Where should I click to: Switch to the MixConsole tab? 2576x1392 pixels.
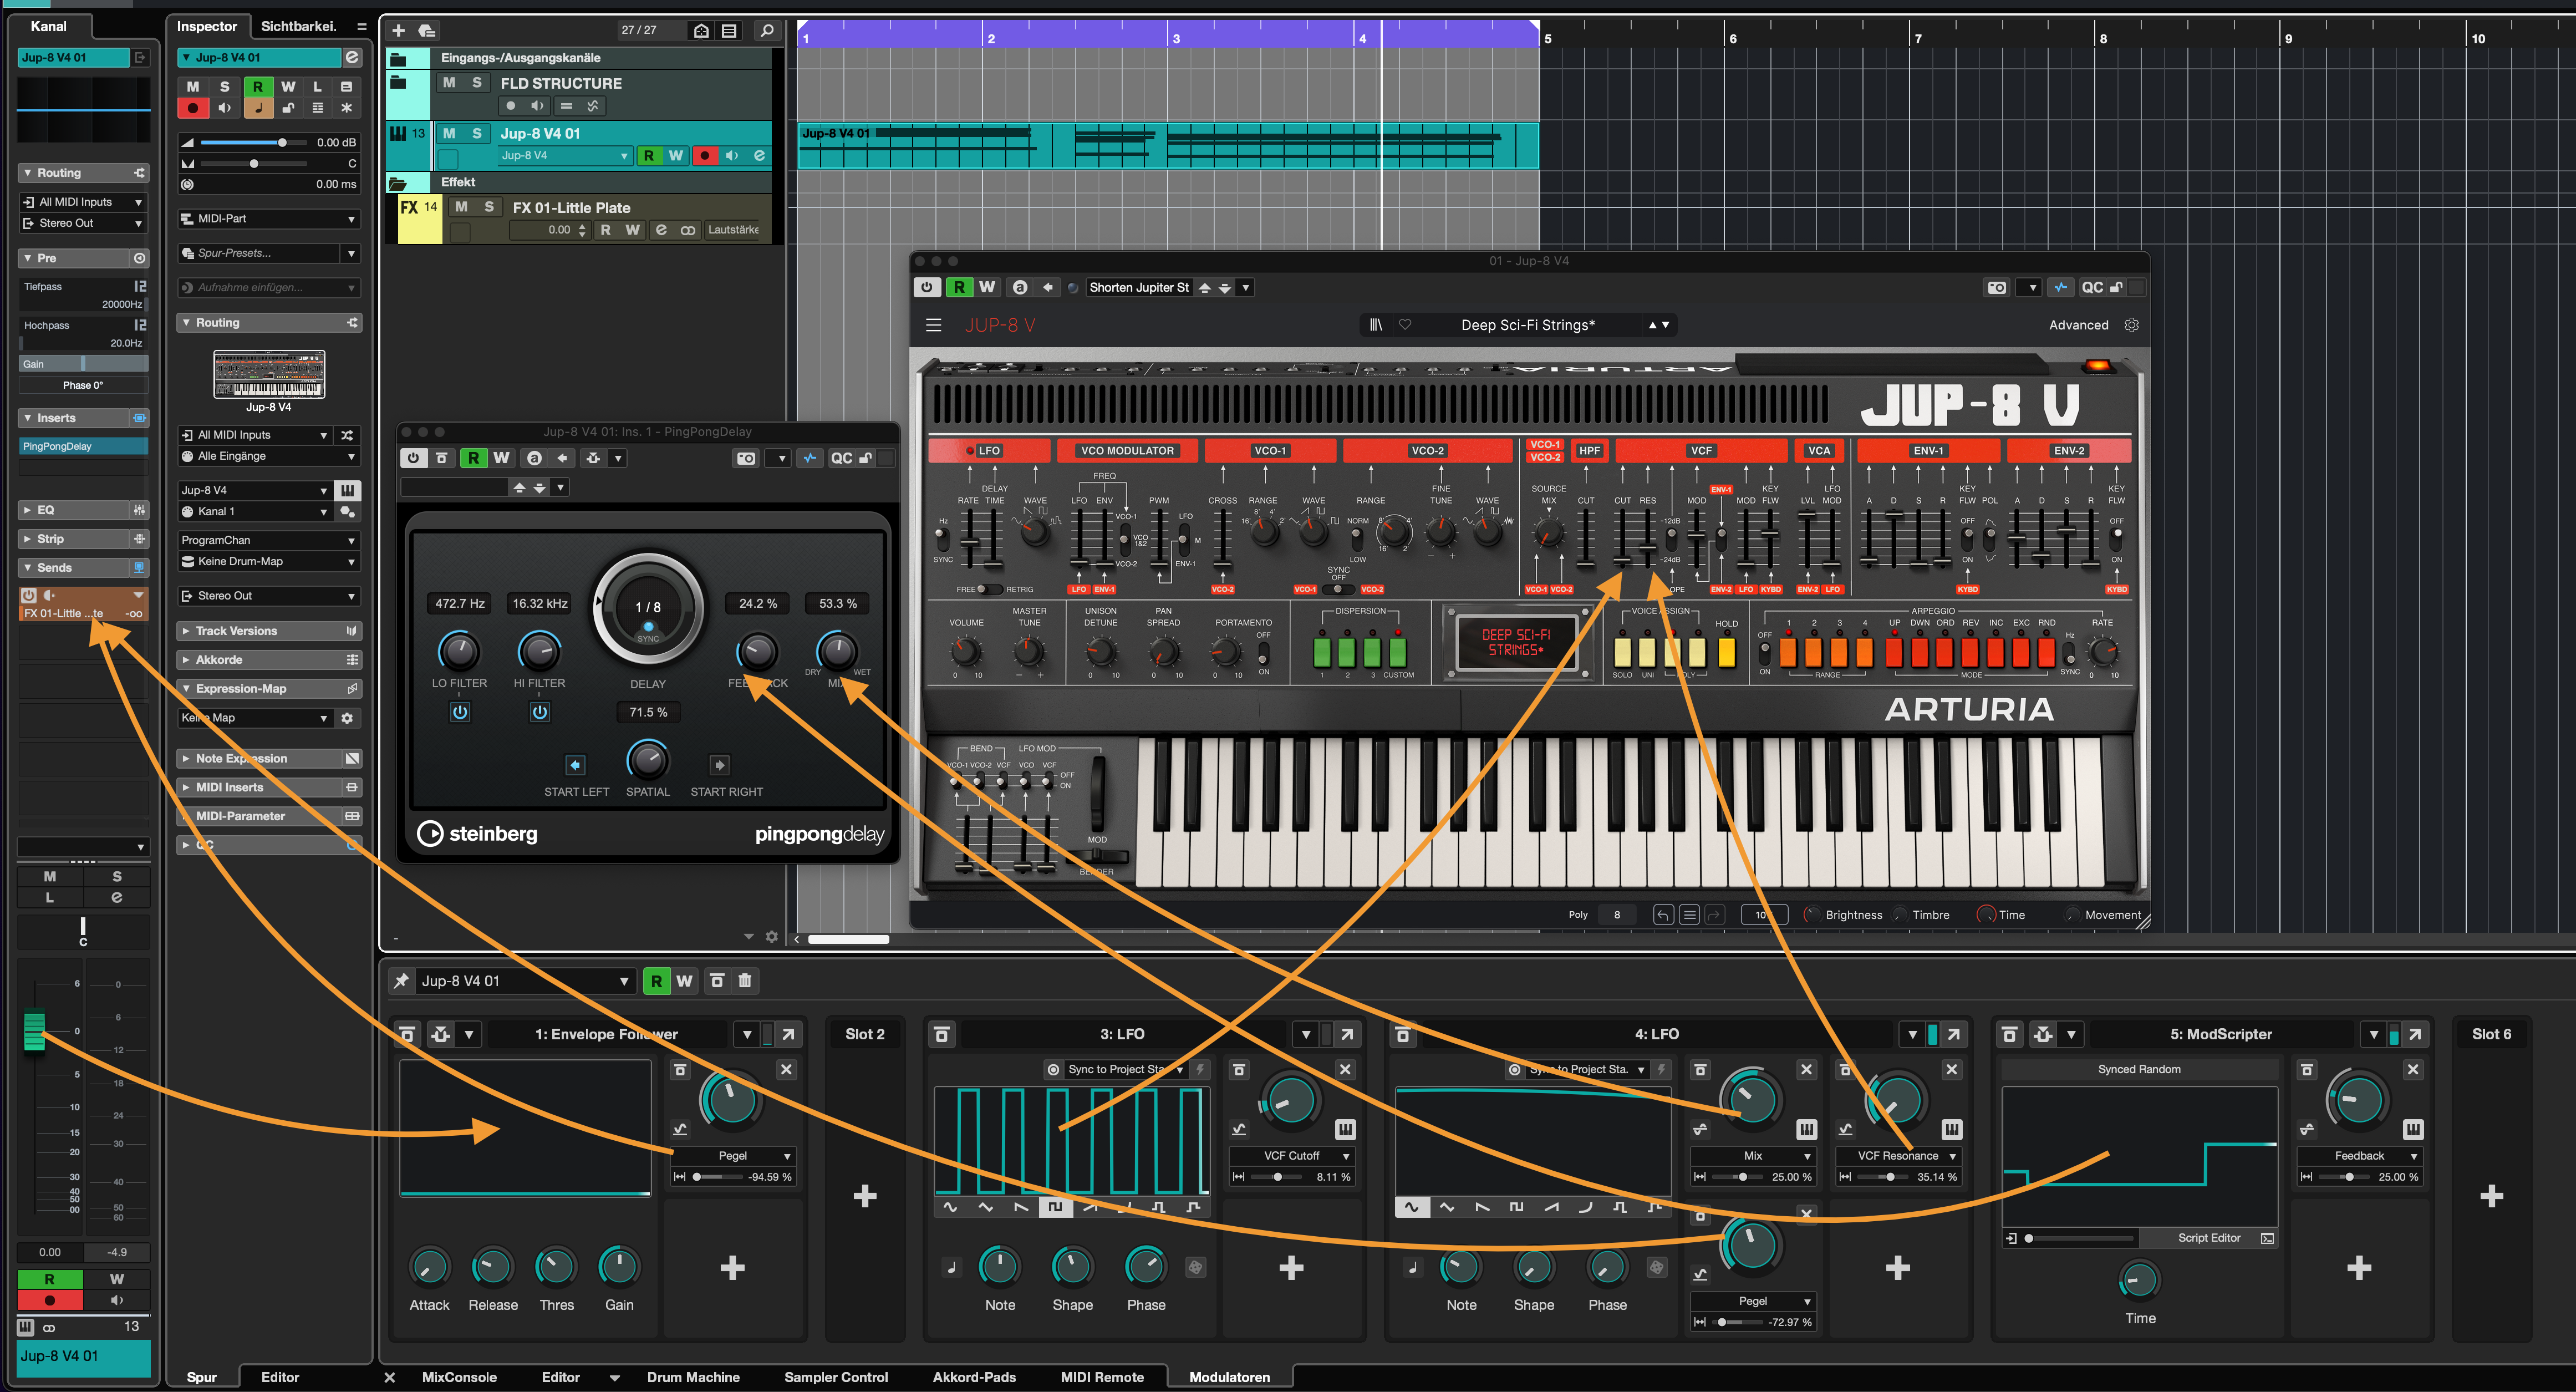pos(459,1377)
